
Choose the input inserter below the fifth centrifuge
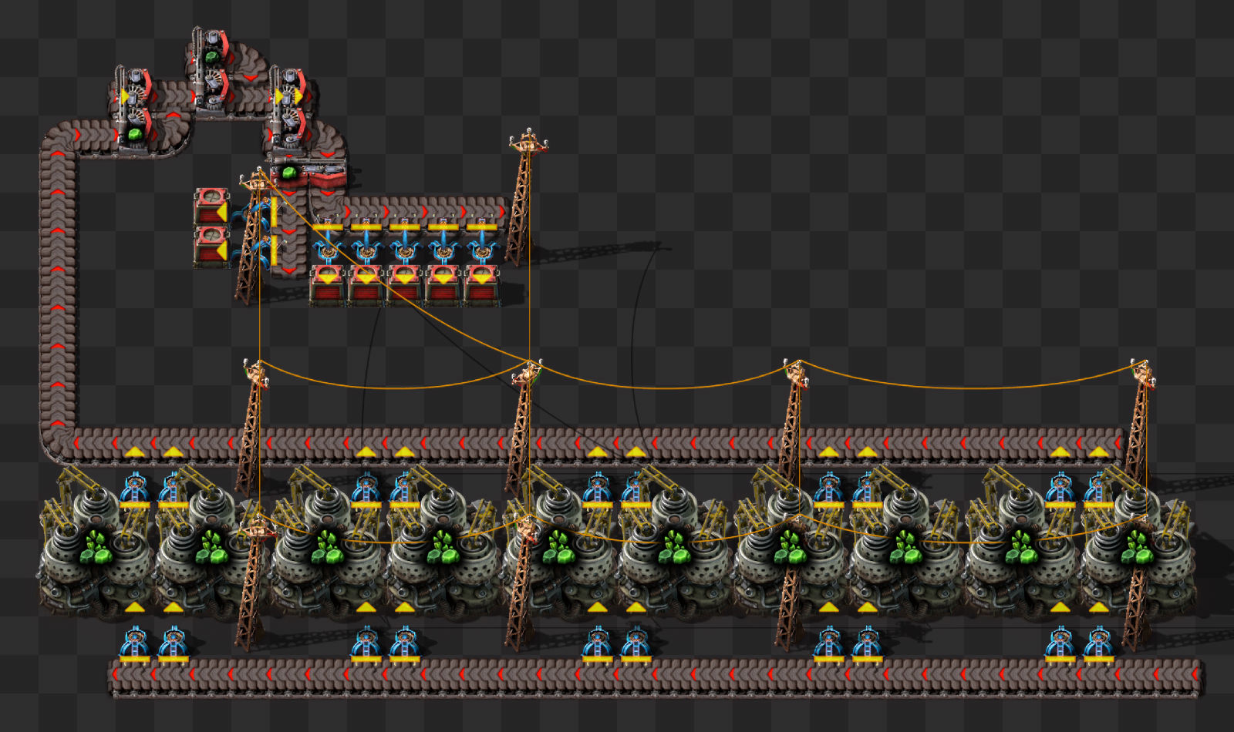click(598, 644)
